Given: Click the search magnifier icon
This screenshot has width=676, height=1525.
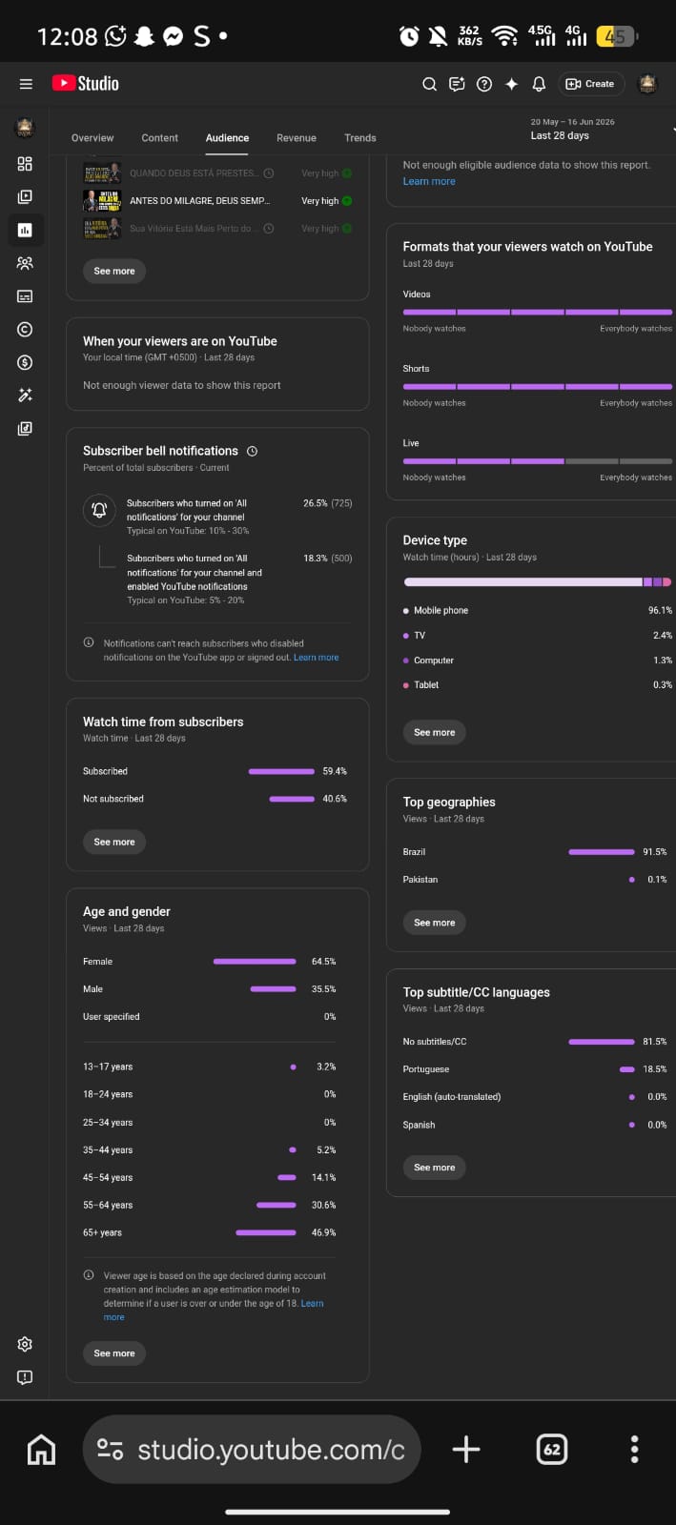Looking at the screenshot, I should [430, 84].
